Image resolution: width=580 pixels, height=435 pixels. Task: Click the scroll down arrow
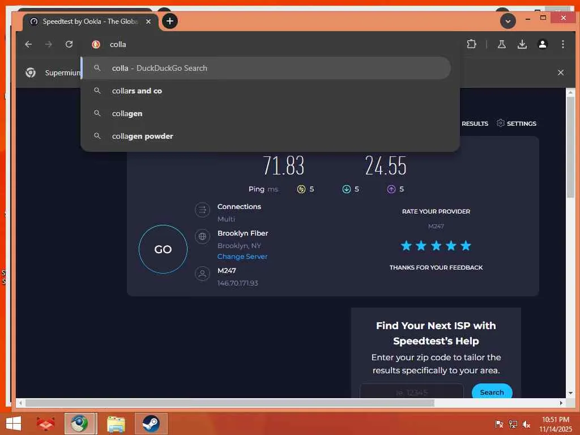(570, 393)
